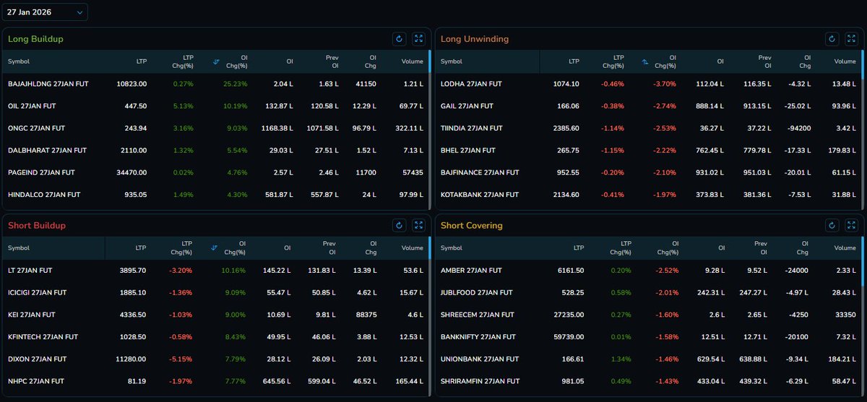Click sort icon in Long Unwinding OI Chg(%)
The width and height of the screenshot is (867, 402).
645,61
